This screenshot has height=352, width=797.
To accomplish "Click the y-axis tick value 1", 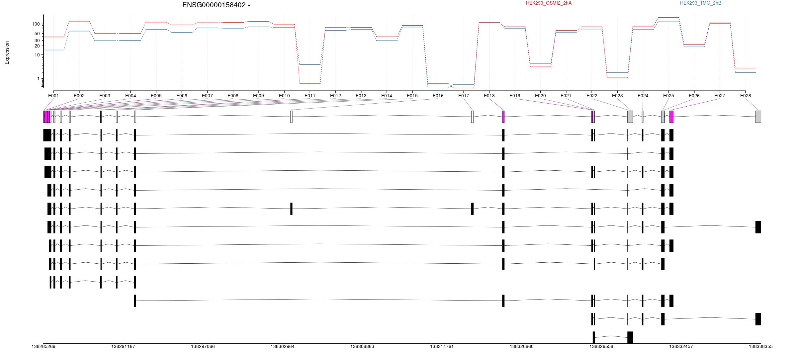I will pyautogui.click(x=38, y=78).
